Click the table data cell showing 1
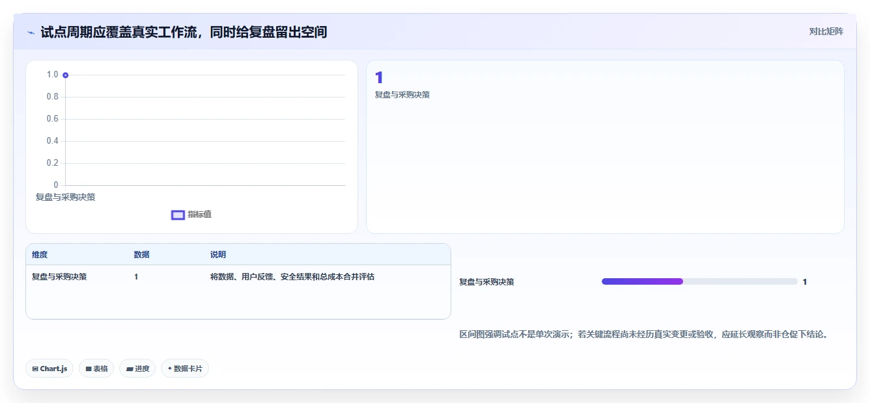 (x=136, y=277)
